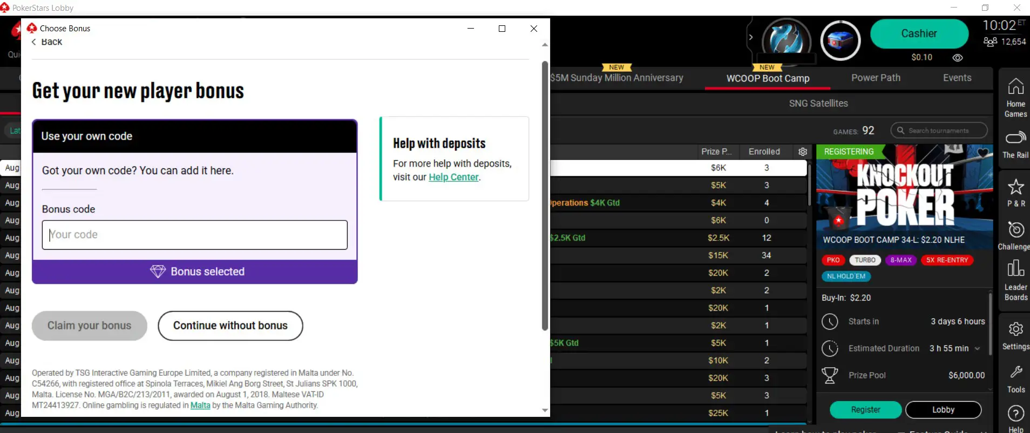Screen dimensions: 1030x433
Task: Open the Help Center link
Action: click(453, 177)
